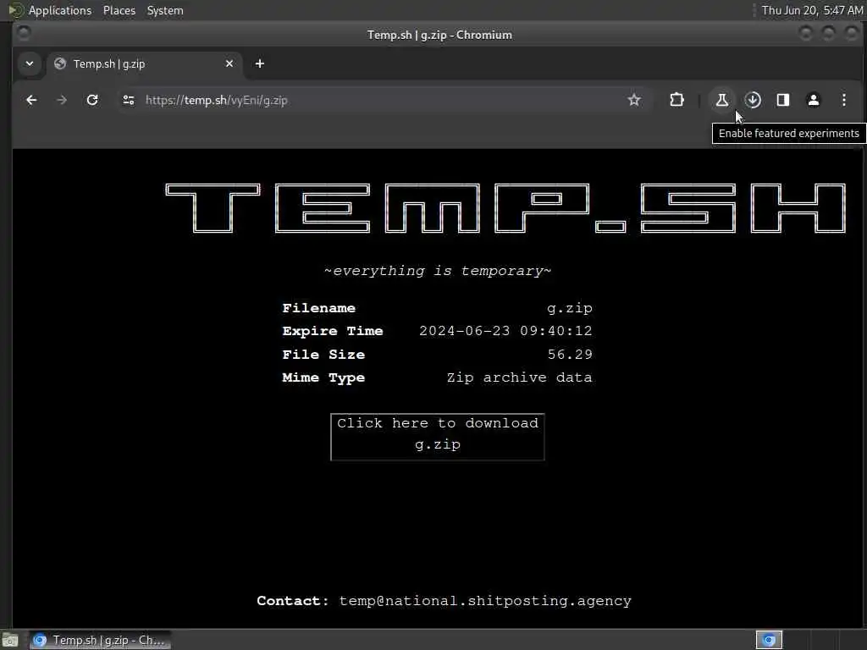Image resolution: width=867 pixels, height=650 pixels.
Task: Click show desktop icon in bottom panel
Action: point(10,640)
